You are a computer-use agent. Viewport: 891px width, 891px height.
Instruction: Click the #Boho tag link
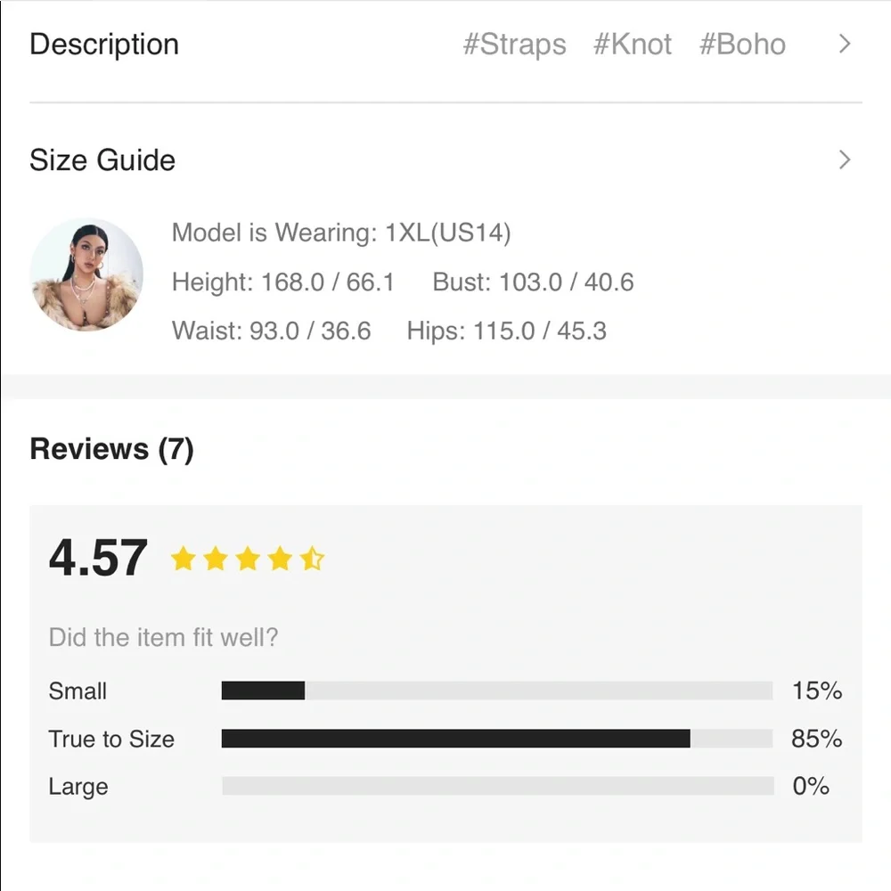[x=743, y=44]
